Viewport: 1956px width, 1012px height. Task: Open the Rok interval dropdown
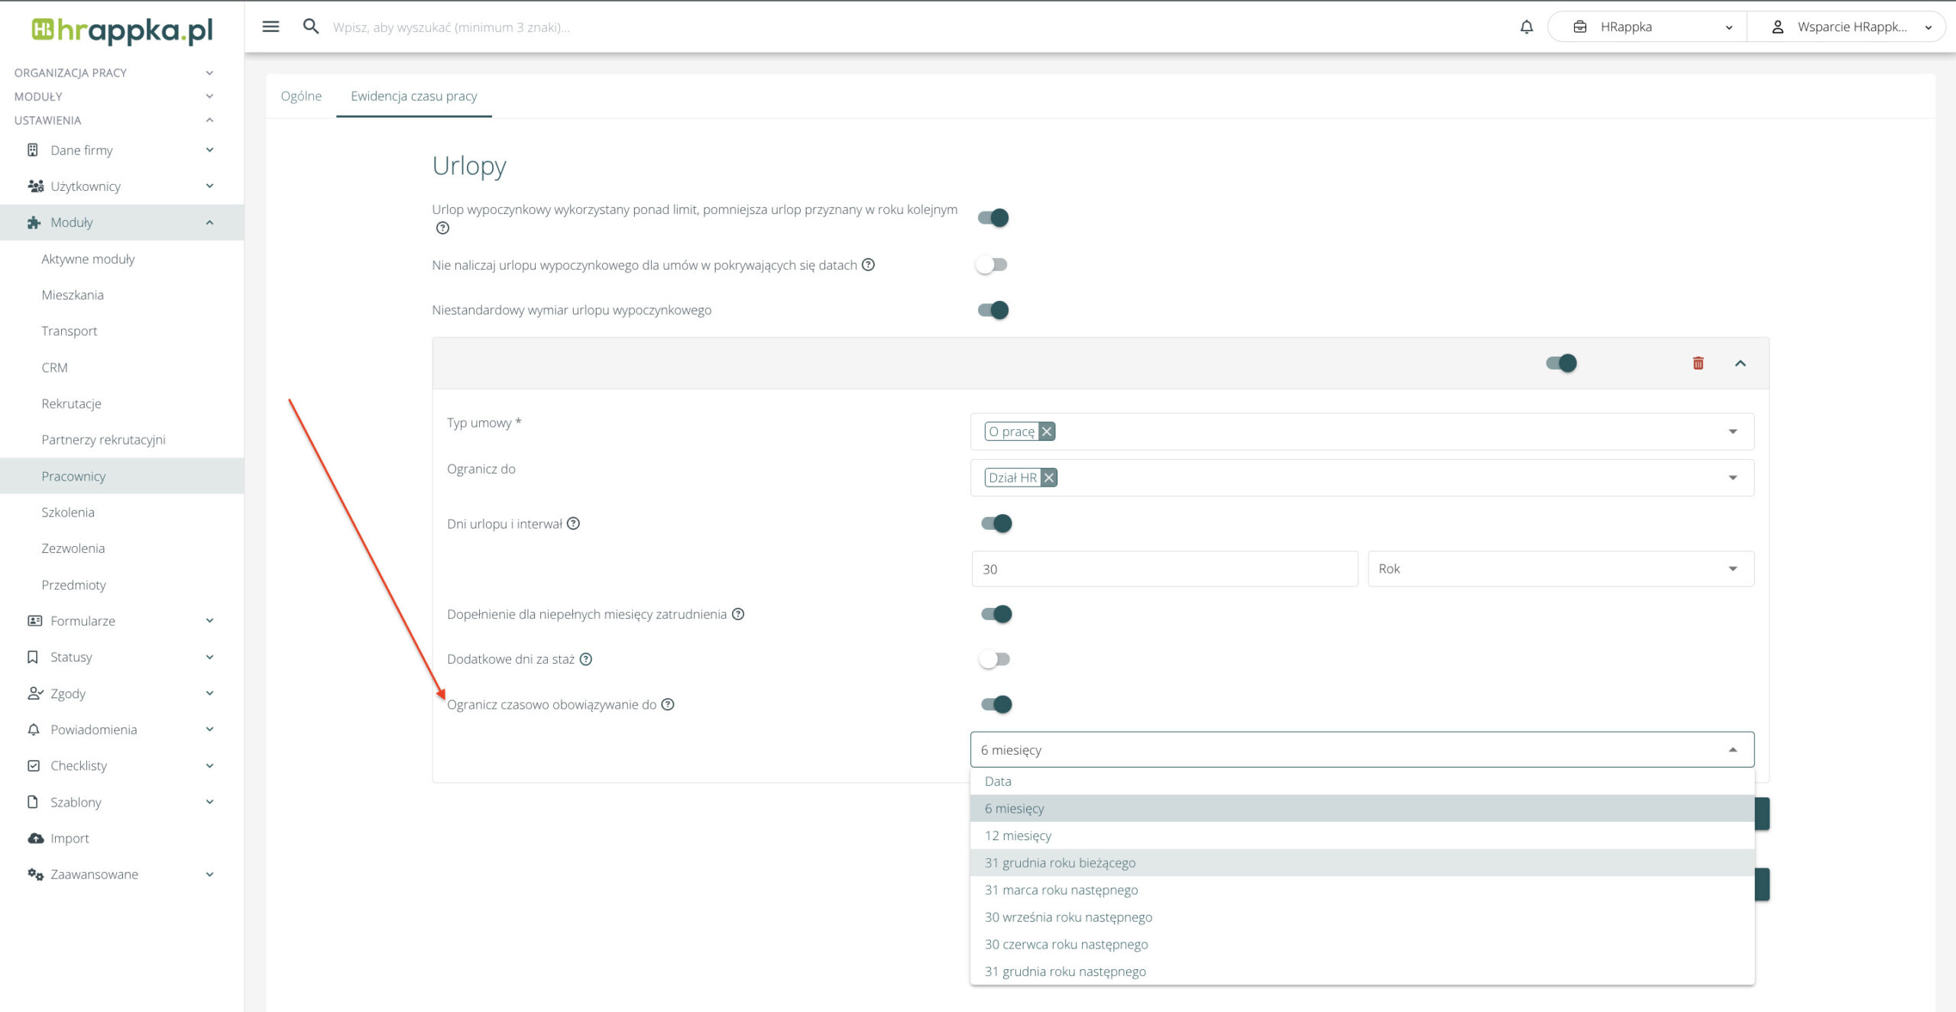pos(1559,569)
